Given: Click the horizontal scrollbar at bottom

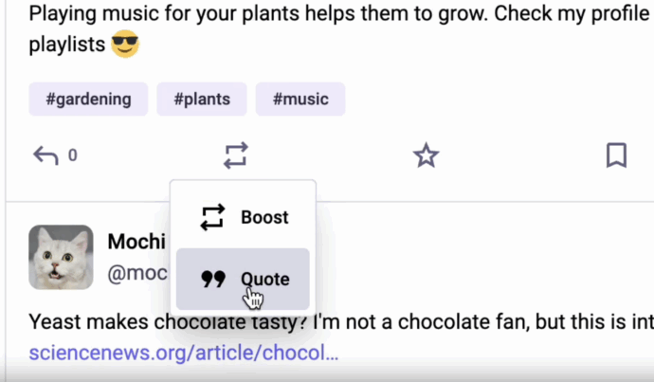Looking at the screenshot, I should coord(327,376).
